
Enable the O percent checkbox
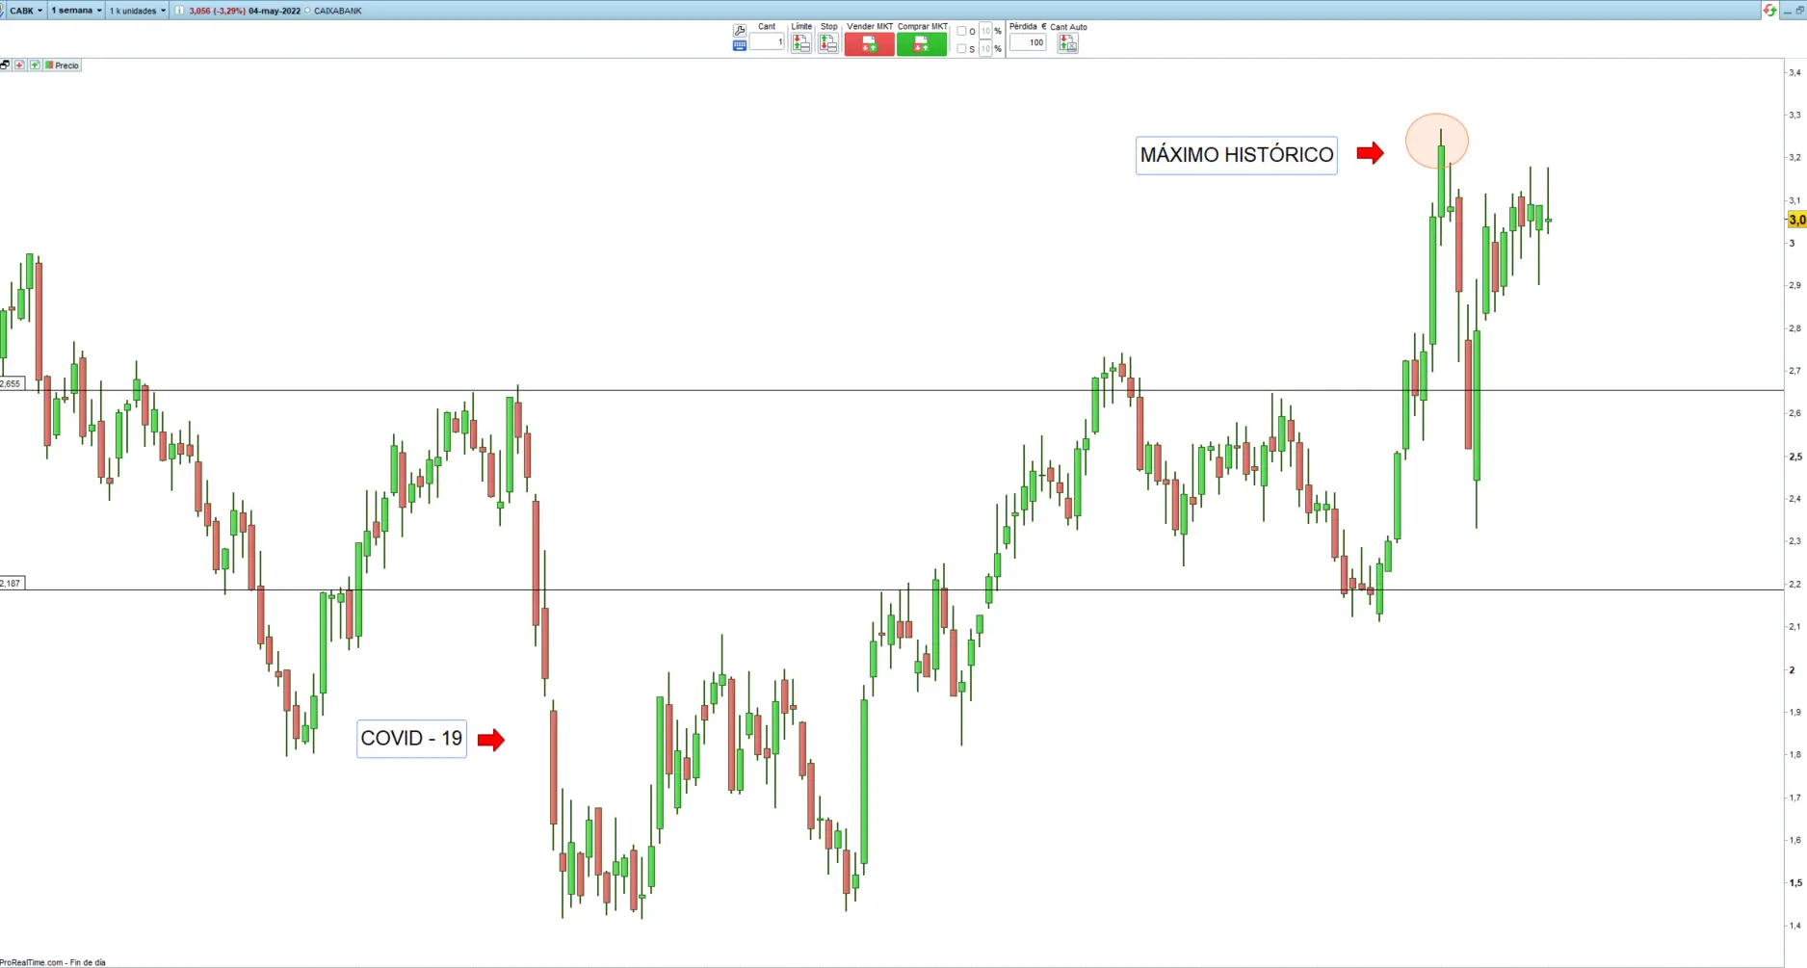pos(961,31)
